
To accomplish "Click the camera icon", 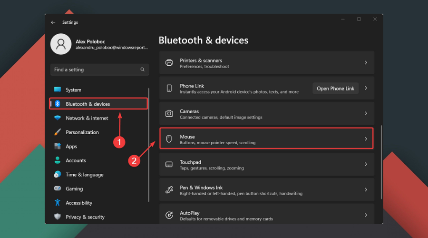I will point(169,113).
